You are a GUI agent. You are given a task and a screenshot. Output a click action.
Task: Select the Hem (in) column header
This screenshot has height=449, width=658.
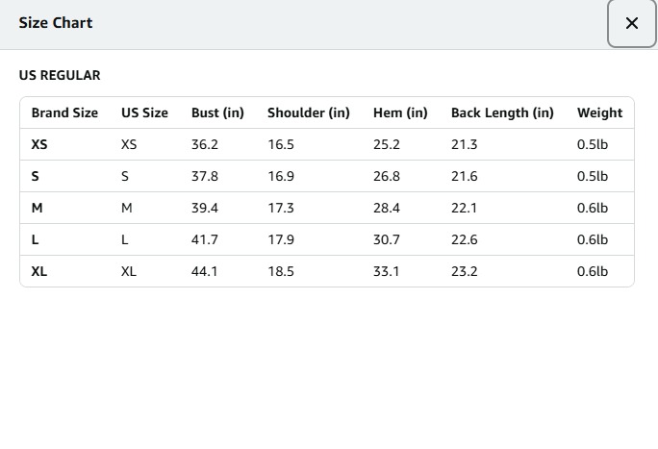[400, 112]
